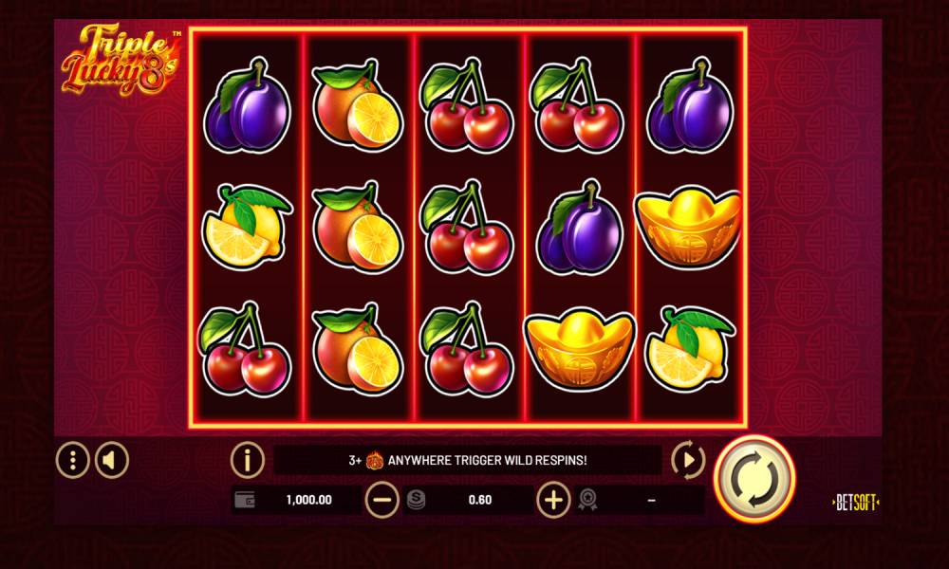Image resolution: width=949 pixels, height=569 pixels.
Task: Click the plum symbol in the top-left cell
Action: click(247, 105)
